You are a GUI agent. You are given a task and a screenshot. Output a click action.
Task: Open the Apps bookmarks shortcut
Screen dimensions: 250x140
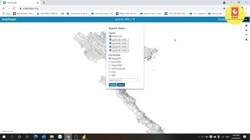coord(7,14)
